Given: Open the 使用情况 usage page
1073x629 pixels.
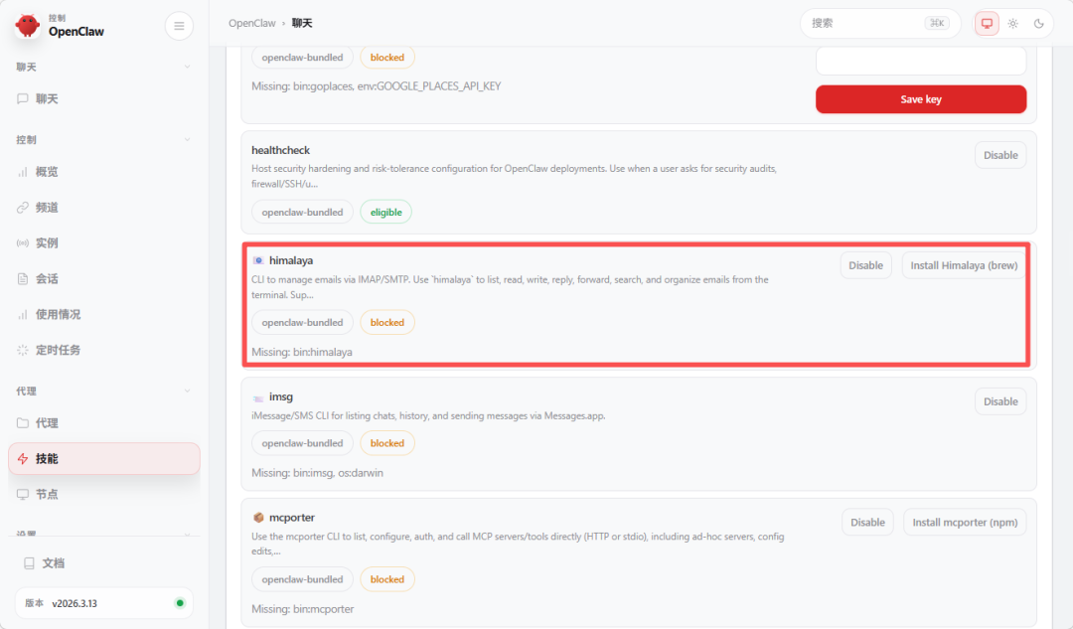Looking at the screenshot, I should point(104,314).
